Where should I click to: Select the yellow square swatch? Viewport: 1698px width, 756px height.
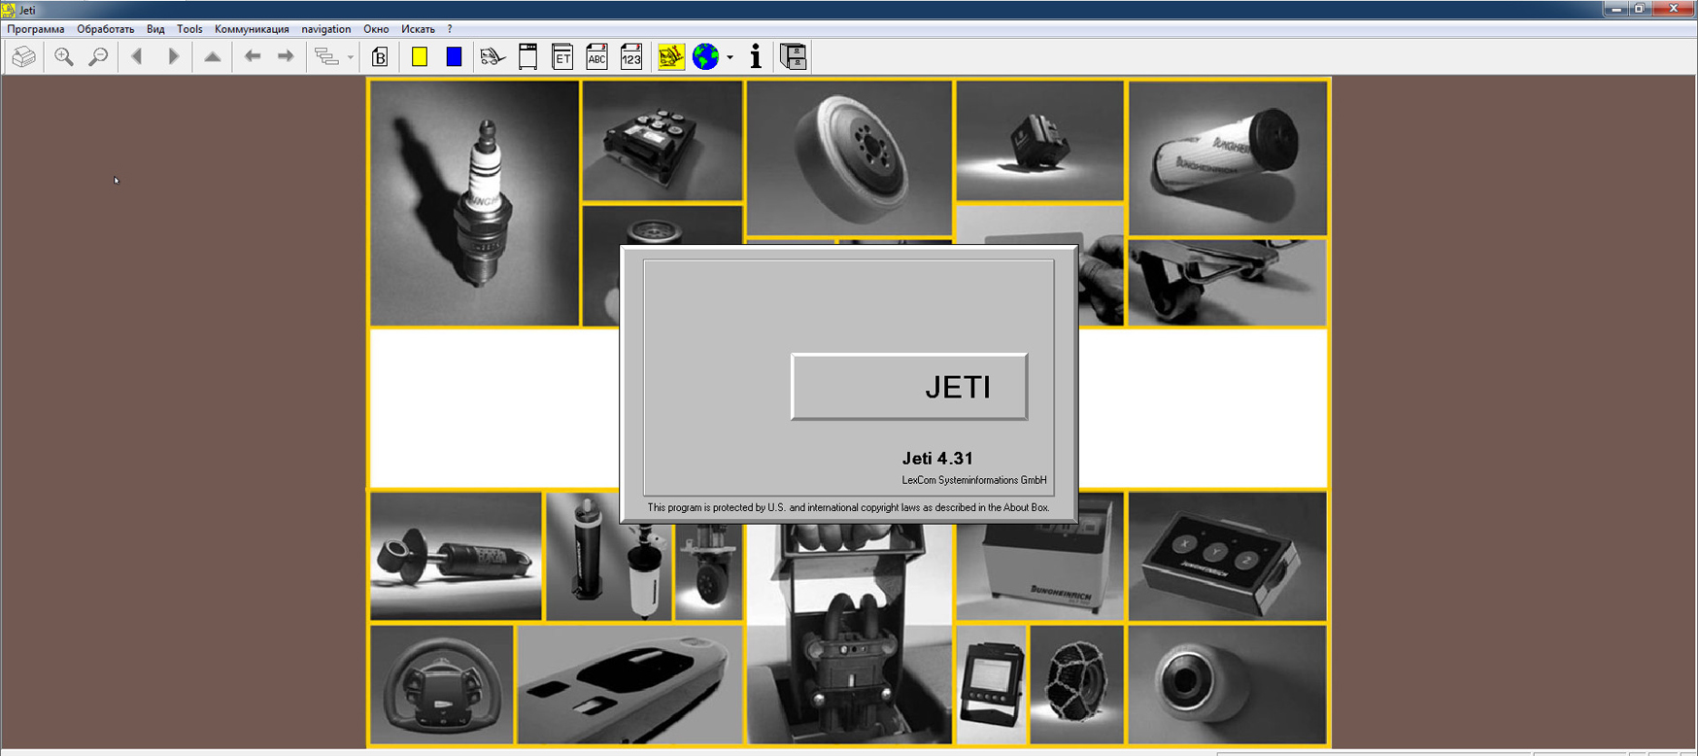(420, 57)
